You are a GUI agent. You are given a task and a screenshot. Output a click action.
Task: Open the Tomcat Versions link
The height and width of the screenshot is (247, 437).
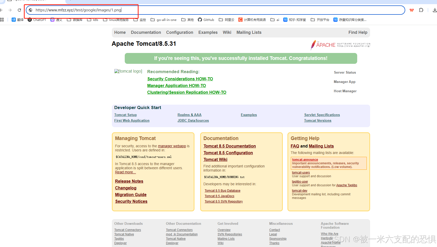[x=318, y=120]
